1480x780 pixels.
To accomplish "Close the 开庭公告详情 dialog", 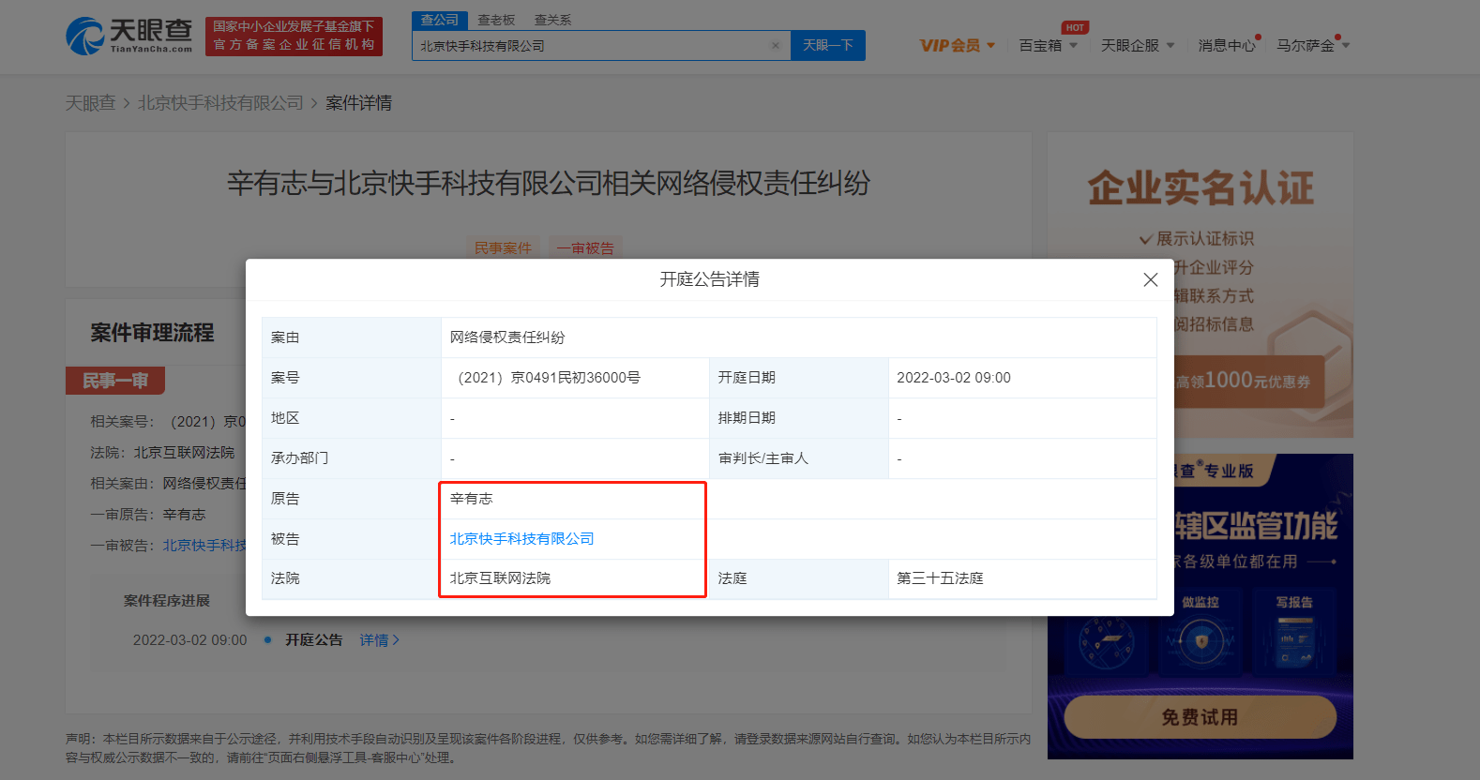I will click(1150, 279).
